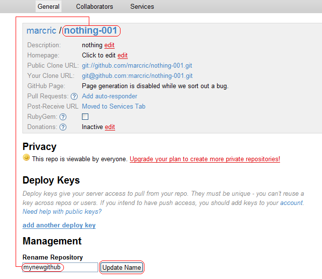Click add another deploy key

pyautogui.click(x=59, y=225)
